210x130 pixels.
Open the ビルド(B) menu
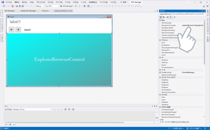50,2
